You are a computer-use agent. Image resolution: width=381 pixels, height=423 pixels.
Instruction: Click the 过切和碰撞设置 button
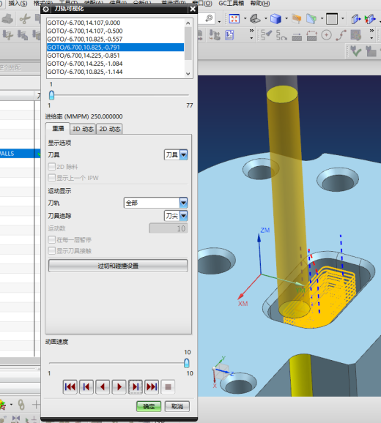[118, 266]
